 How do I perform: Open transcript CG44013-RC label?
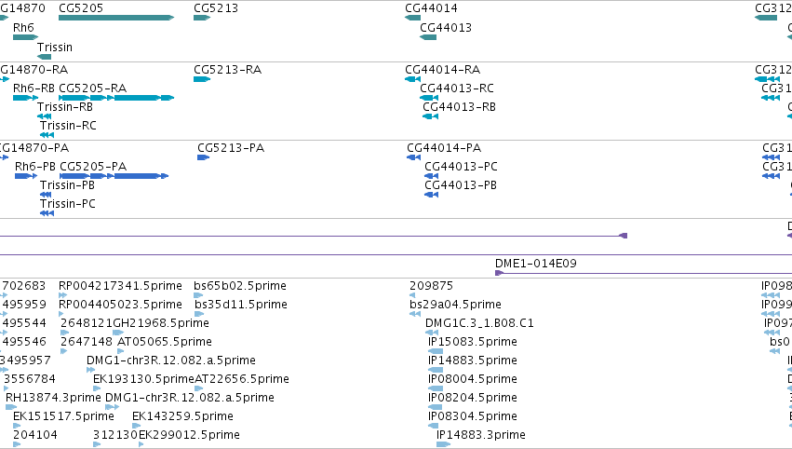[457, 88]
